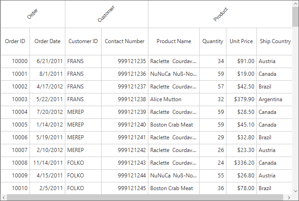
Task: Select Order ID cell 10001
Action: 15,74
